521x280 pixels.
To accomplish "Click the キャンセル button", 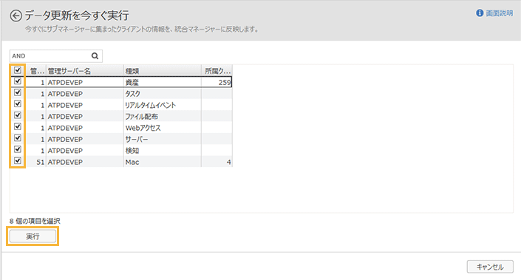I will 490,267.
